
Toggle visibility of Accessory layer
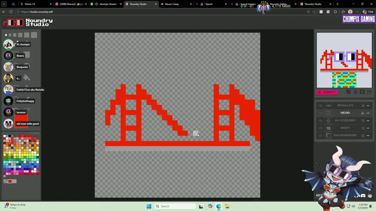point(321,120)
